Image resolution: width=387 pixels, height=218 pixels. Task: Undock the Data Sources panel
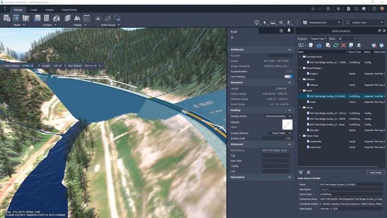pyautogui.click(x=379, y=31)
